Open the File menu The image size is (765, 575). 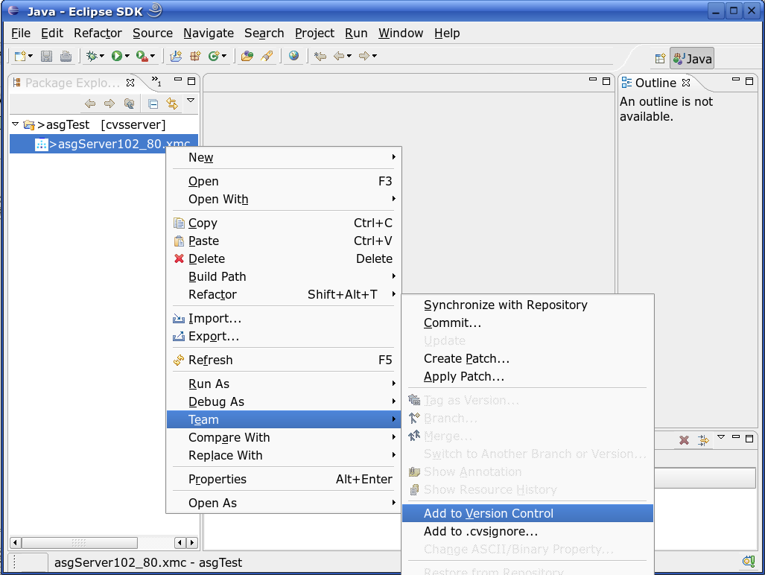tap(21, 34)
